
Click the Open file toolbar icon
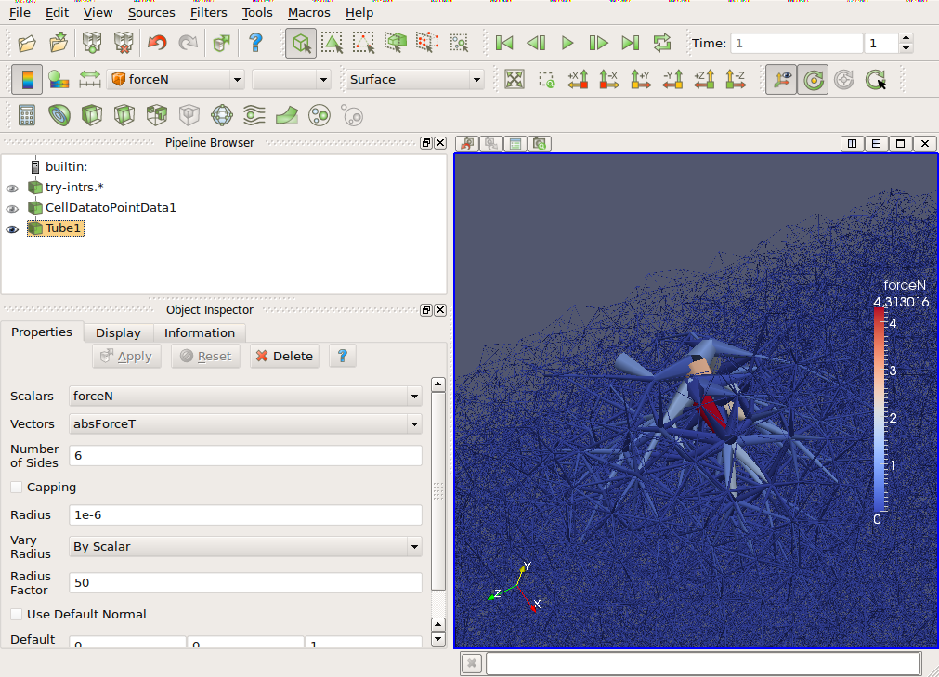(27, 43)
